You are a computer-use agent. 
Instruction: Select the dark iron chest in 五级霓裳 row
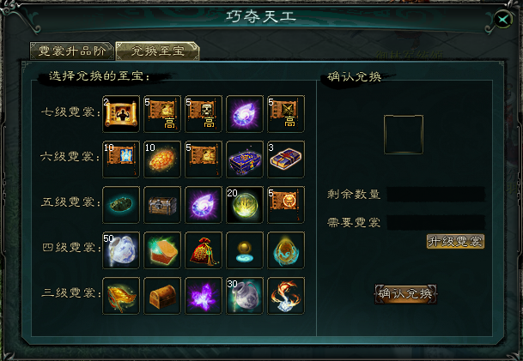point(162,205)
